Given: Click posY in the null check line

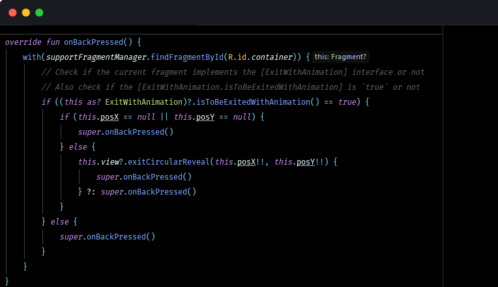Looking at the screenshot, I should coord(205,117).
